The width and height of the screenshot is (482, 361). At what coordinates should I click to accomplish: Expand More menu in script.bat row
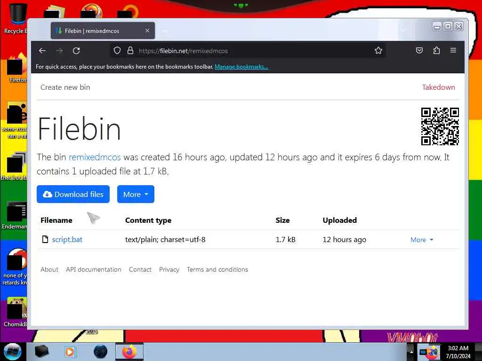point(422,240)
